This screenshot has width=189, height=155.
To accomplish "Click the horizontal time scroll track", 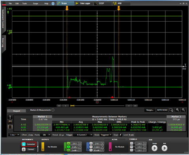I will tap(97, 106).
